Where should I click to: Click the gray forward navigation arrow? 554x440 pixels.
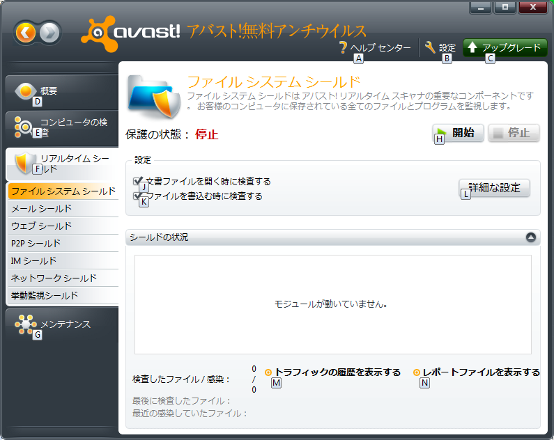click(x=49, y=33)
